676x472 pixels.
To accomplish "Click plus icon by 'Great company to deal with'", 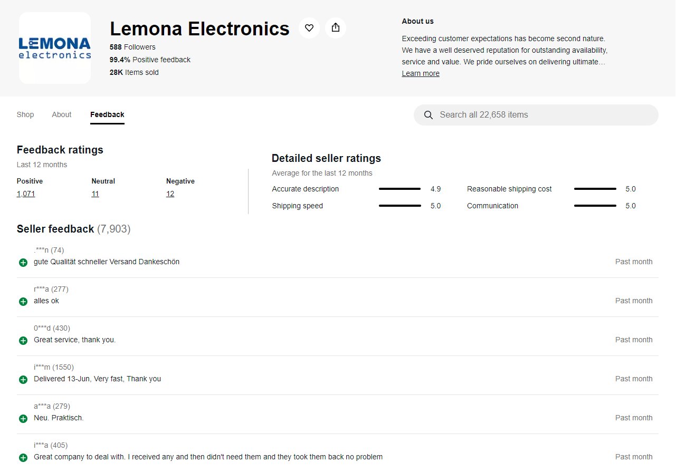I will [x=23, y=458].
